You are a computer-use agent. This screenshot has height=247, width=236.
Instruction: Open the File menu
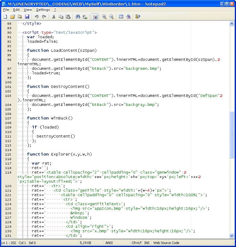point(6,10)
